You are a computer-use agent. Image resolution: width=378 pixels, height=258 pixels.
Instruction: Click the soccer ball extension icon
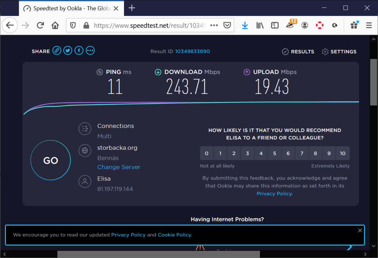pos(334,25)
